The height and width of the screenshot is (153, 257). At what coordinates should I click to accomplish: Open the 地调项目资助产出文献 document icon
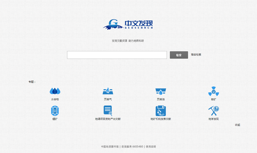[x=108, y=111]
